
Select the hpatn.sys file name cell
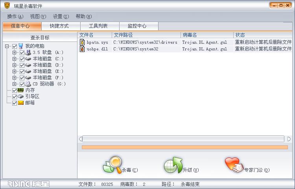click(97, 42)
